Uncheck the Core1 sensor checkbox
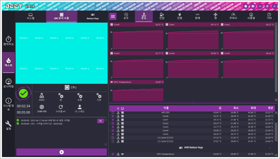The width and height of the screenshot is (280, 159). point(113,120)
